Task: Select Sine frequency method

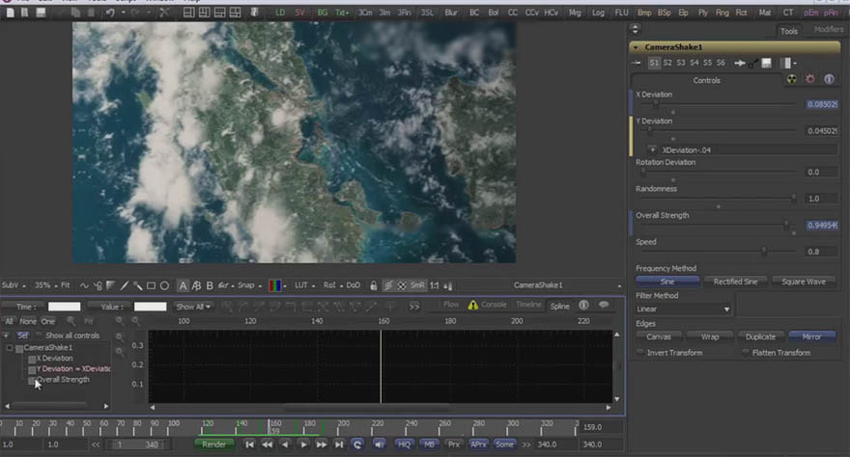Action: click(667, 282)
